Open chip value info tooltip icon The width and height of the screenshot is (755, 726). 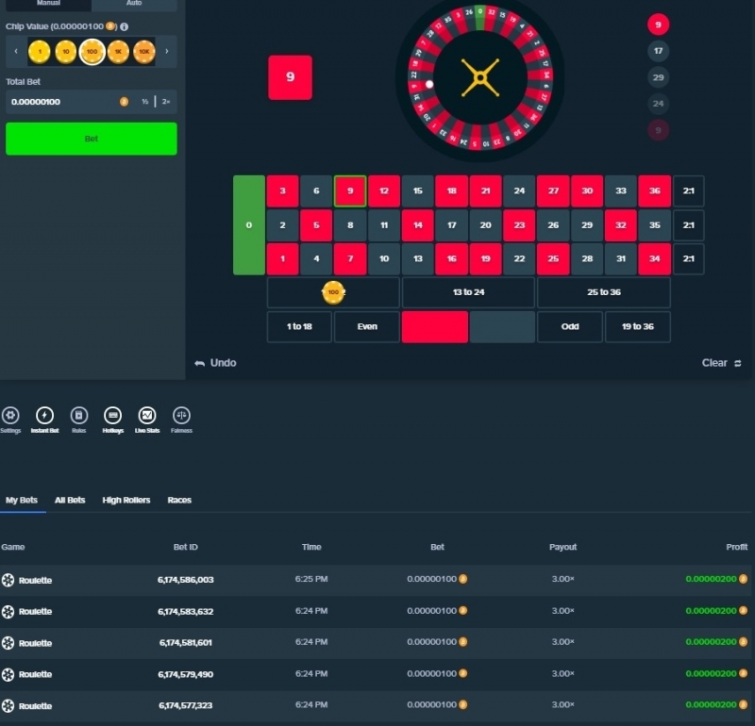point(125,26)
